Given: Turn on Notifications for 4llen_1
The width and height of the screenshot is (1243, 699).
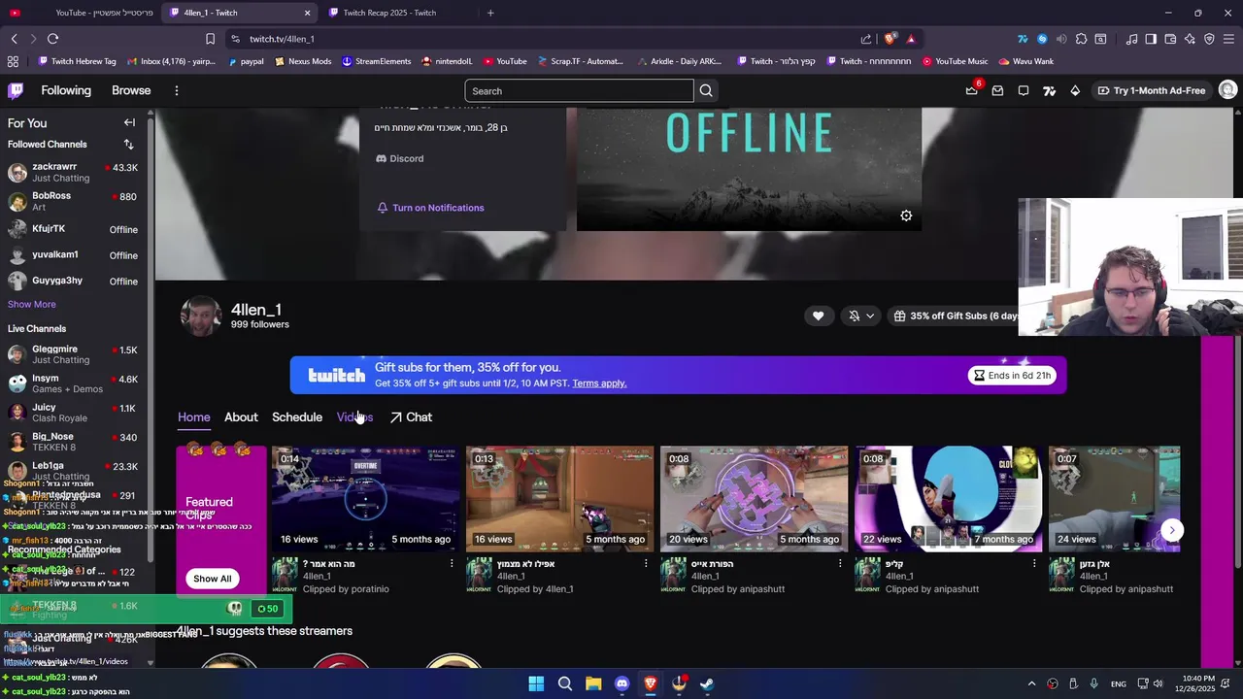Looking at the screenshot, I should (x=430, y=208).
